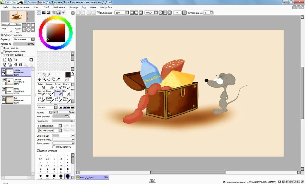Open the Слой menu
Viewport: 305px width, 184px height.
click(46, 7)
